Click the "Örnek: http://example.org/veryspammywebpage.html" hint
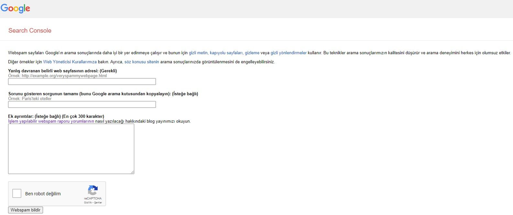This screenshot has height=215, width=513. (57, 76)
